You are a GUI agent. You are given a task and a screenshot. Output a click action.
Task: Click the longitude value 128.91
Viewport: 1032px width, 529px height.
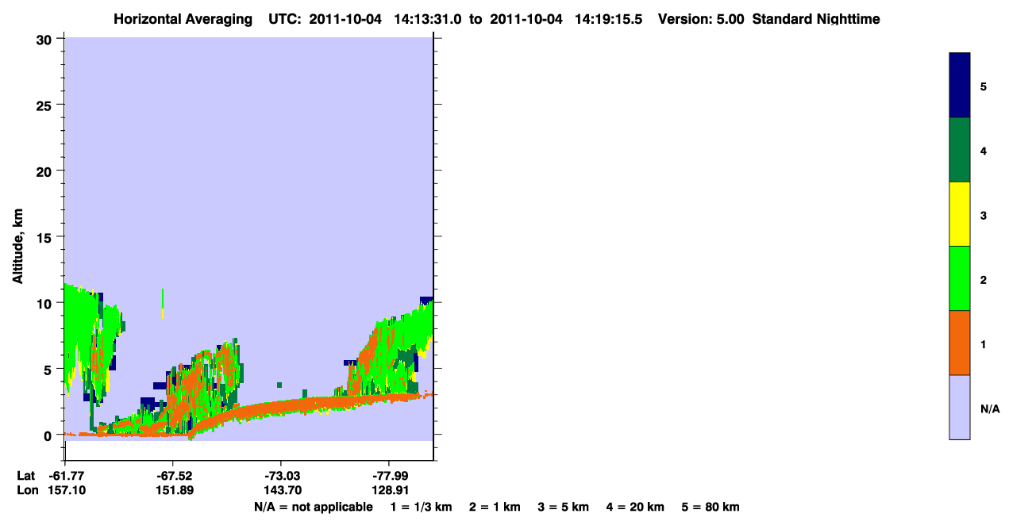point(389,491)
